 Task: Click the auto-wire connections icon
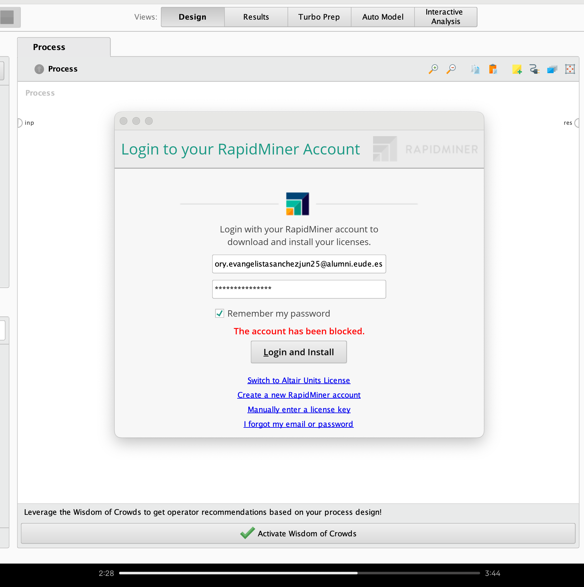pyautogui.click(x=535, y=69)
